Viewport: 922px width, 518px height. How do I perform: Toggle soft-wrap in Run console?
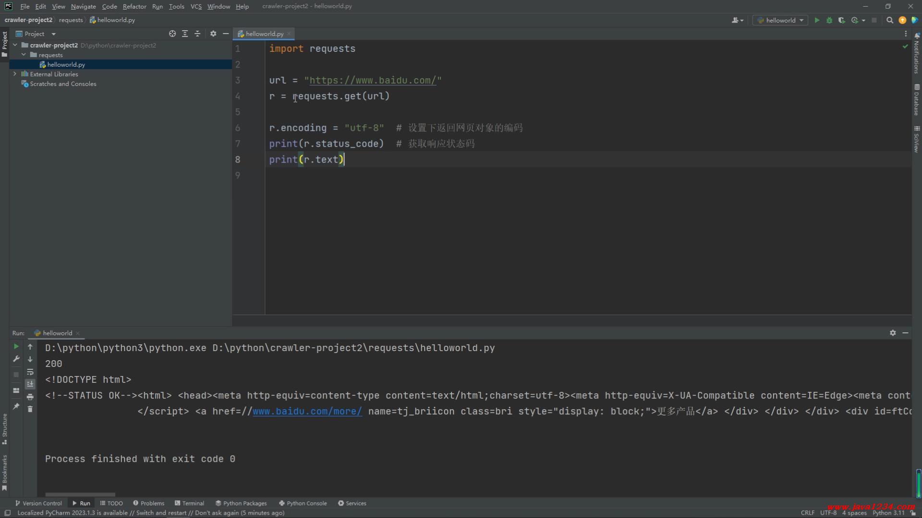[x=30, y=372]
